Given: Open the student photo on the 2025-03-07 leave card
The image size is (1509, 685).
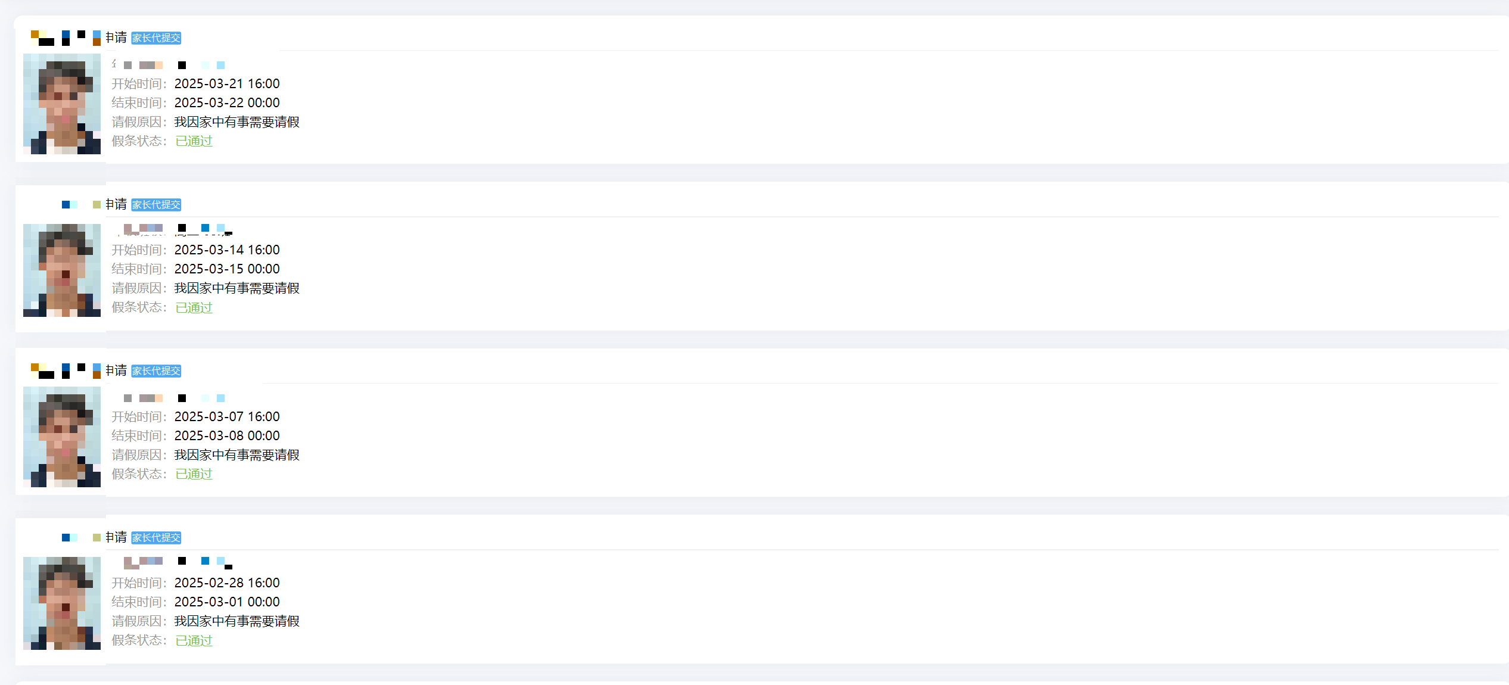Looking at the screenshot, I should click(62, 437).
